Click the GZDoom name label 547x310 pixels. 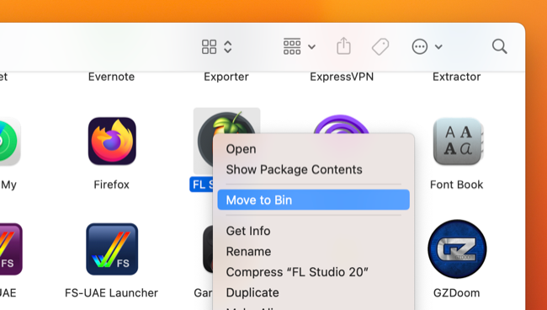click(457, 292)
